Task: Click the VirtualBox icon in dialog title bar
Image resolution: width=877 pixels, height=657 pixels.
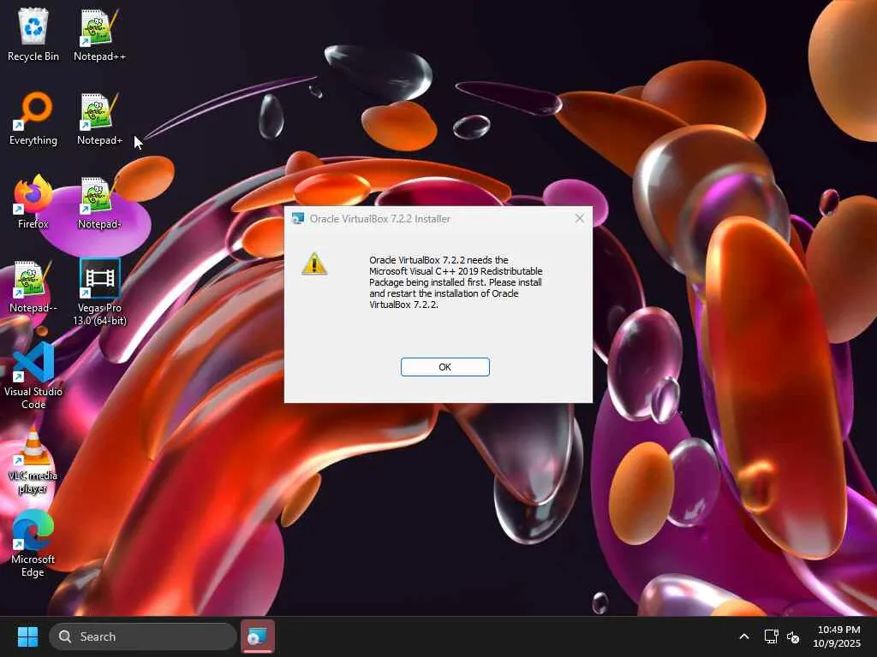Action: 297,218
